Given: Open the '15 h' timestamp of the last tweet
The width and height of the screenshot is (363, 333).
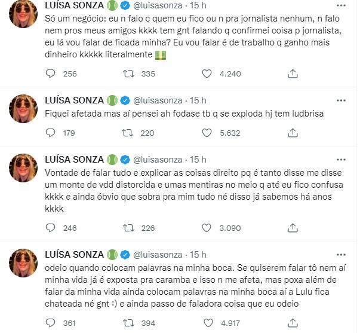Looking at the screenshot, I should 197,254.
